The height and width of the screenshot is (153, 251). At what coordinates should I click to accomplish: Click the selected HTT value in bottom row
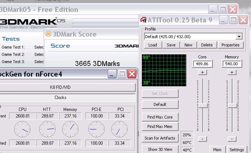click(x=48, y=143)
